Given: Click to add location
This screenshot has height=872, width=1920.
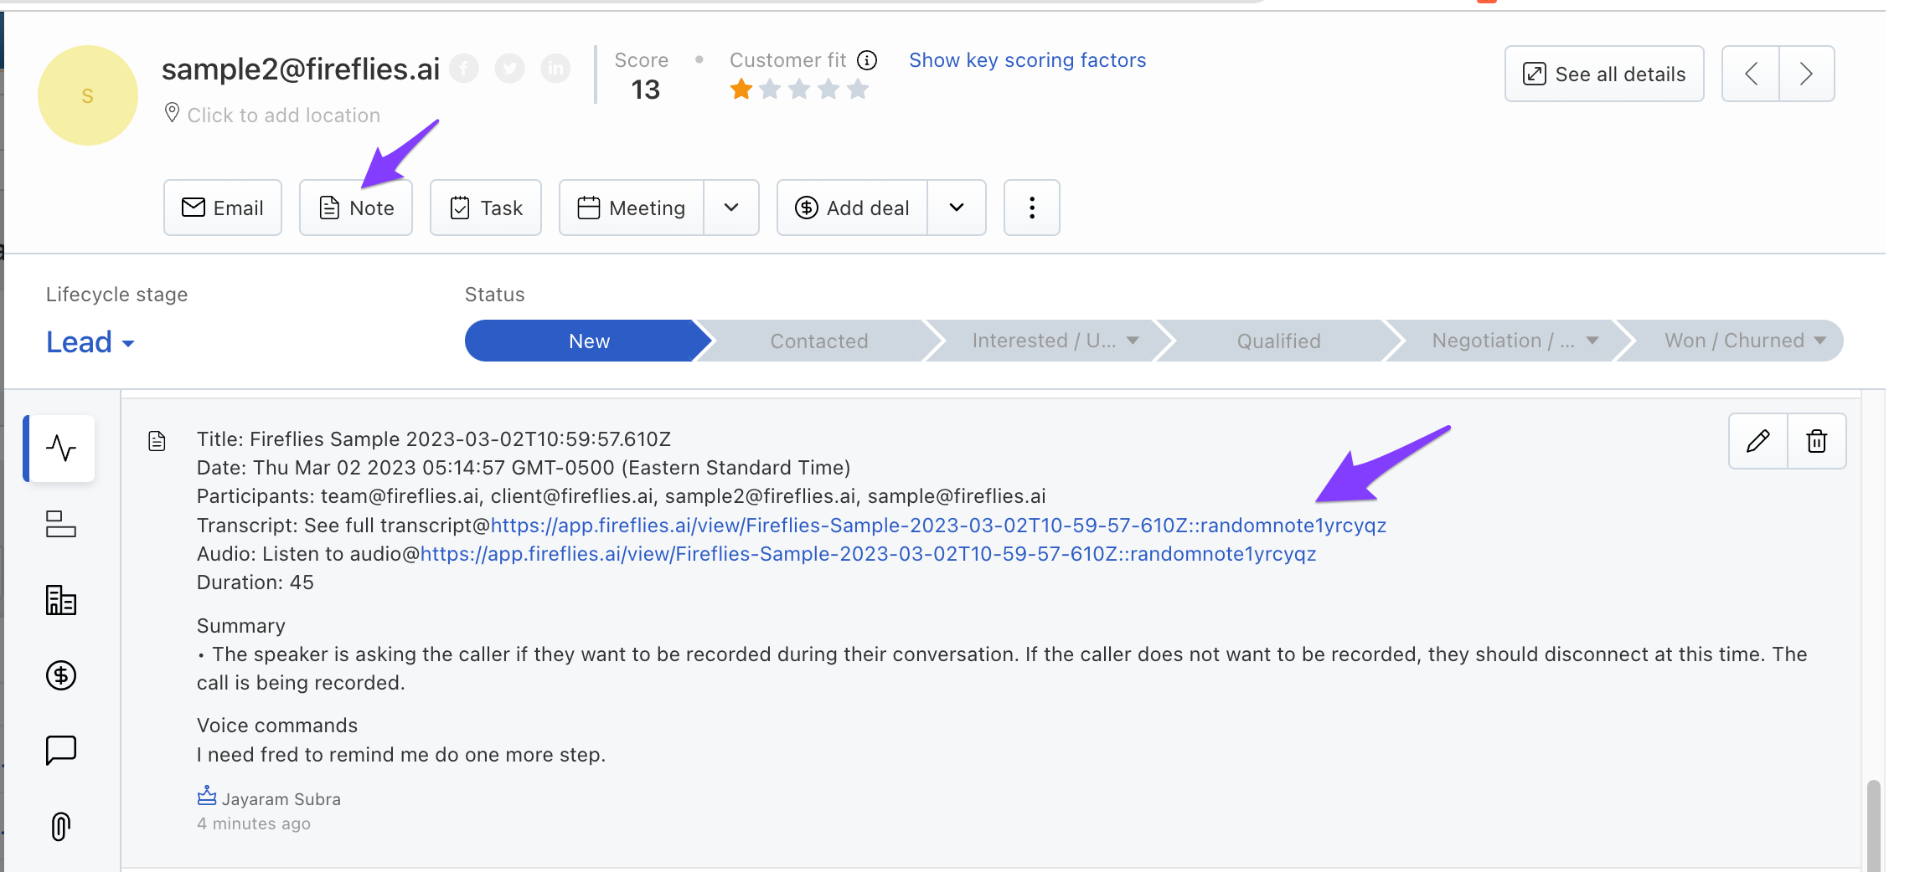Looking at the screenshot, I should pyautogui.click(x=284, y=115).
